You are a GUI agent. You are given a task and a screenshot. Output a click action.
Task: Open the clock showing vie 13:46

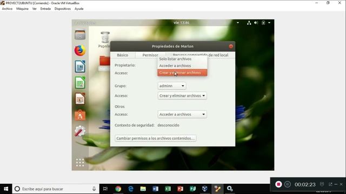(182, 23)
